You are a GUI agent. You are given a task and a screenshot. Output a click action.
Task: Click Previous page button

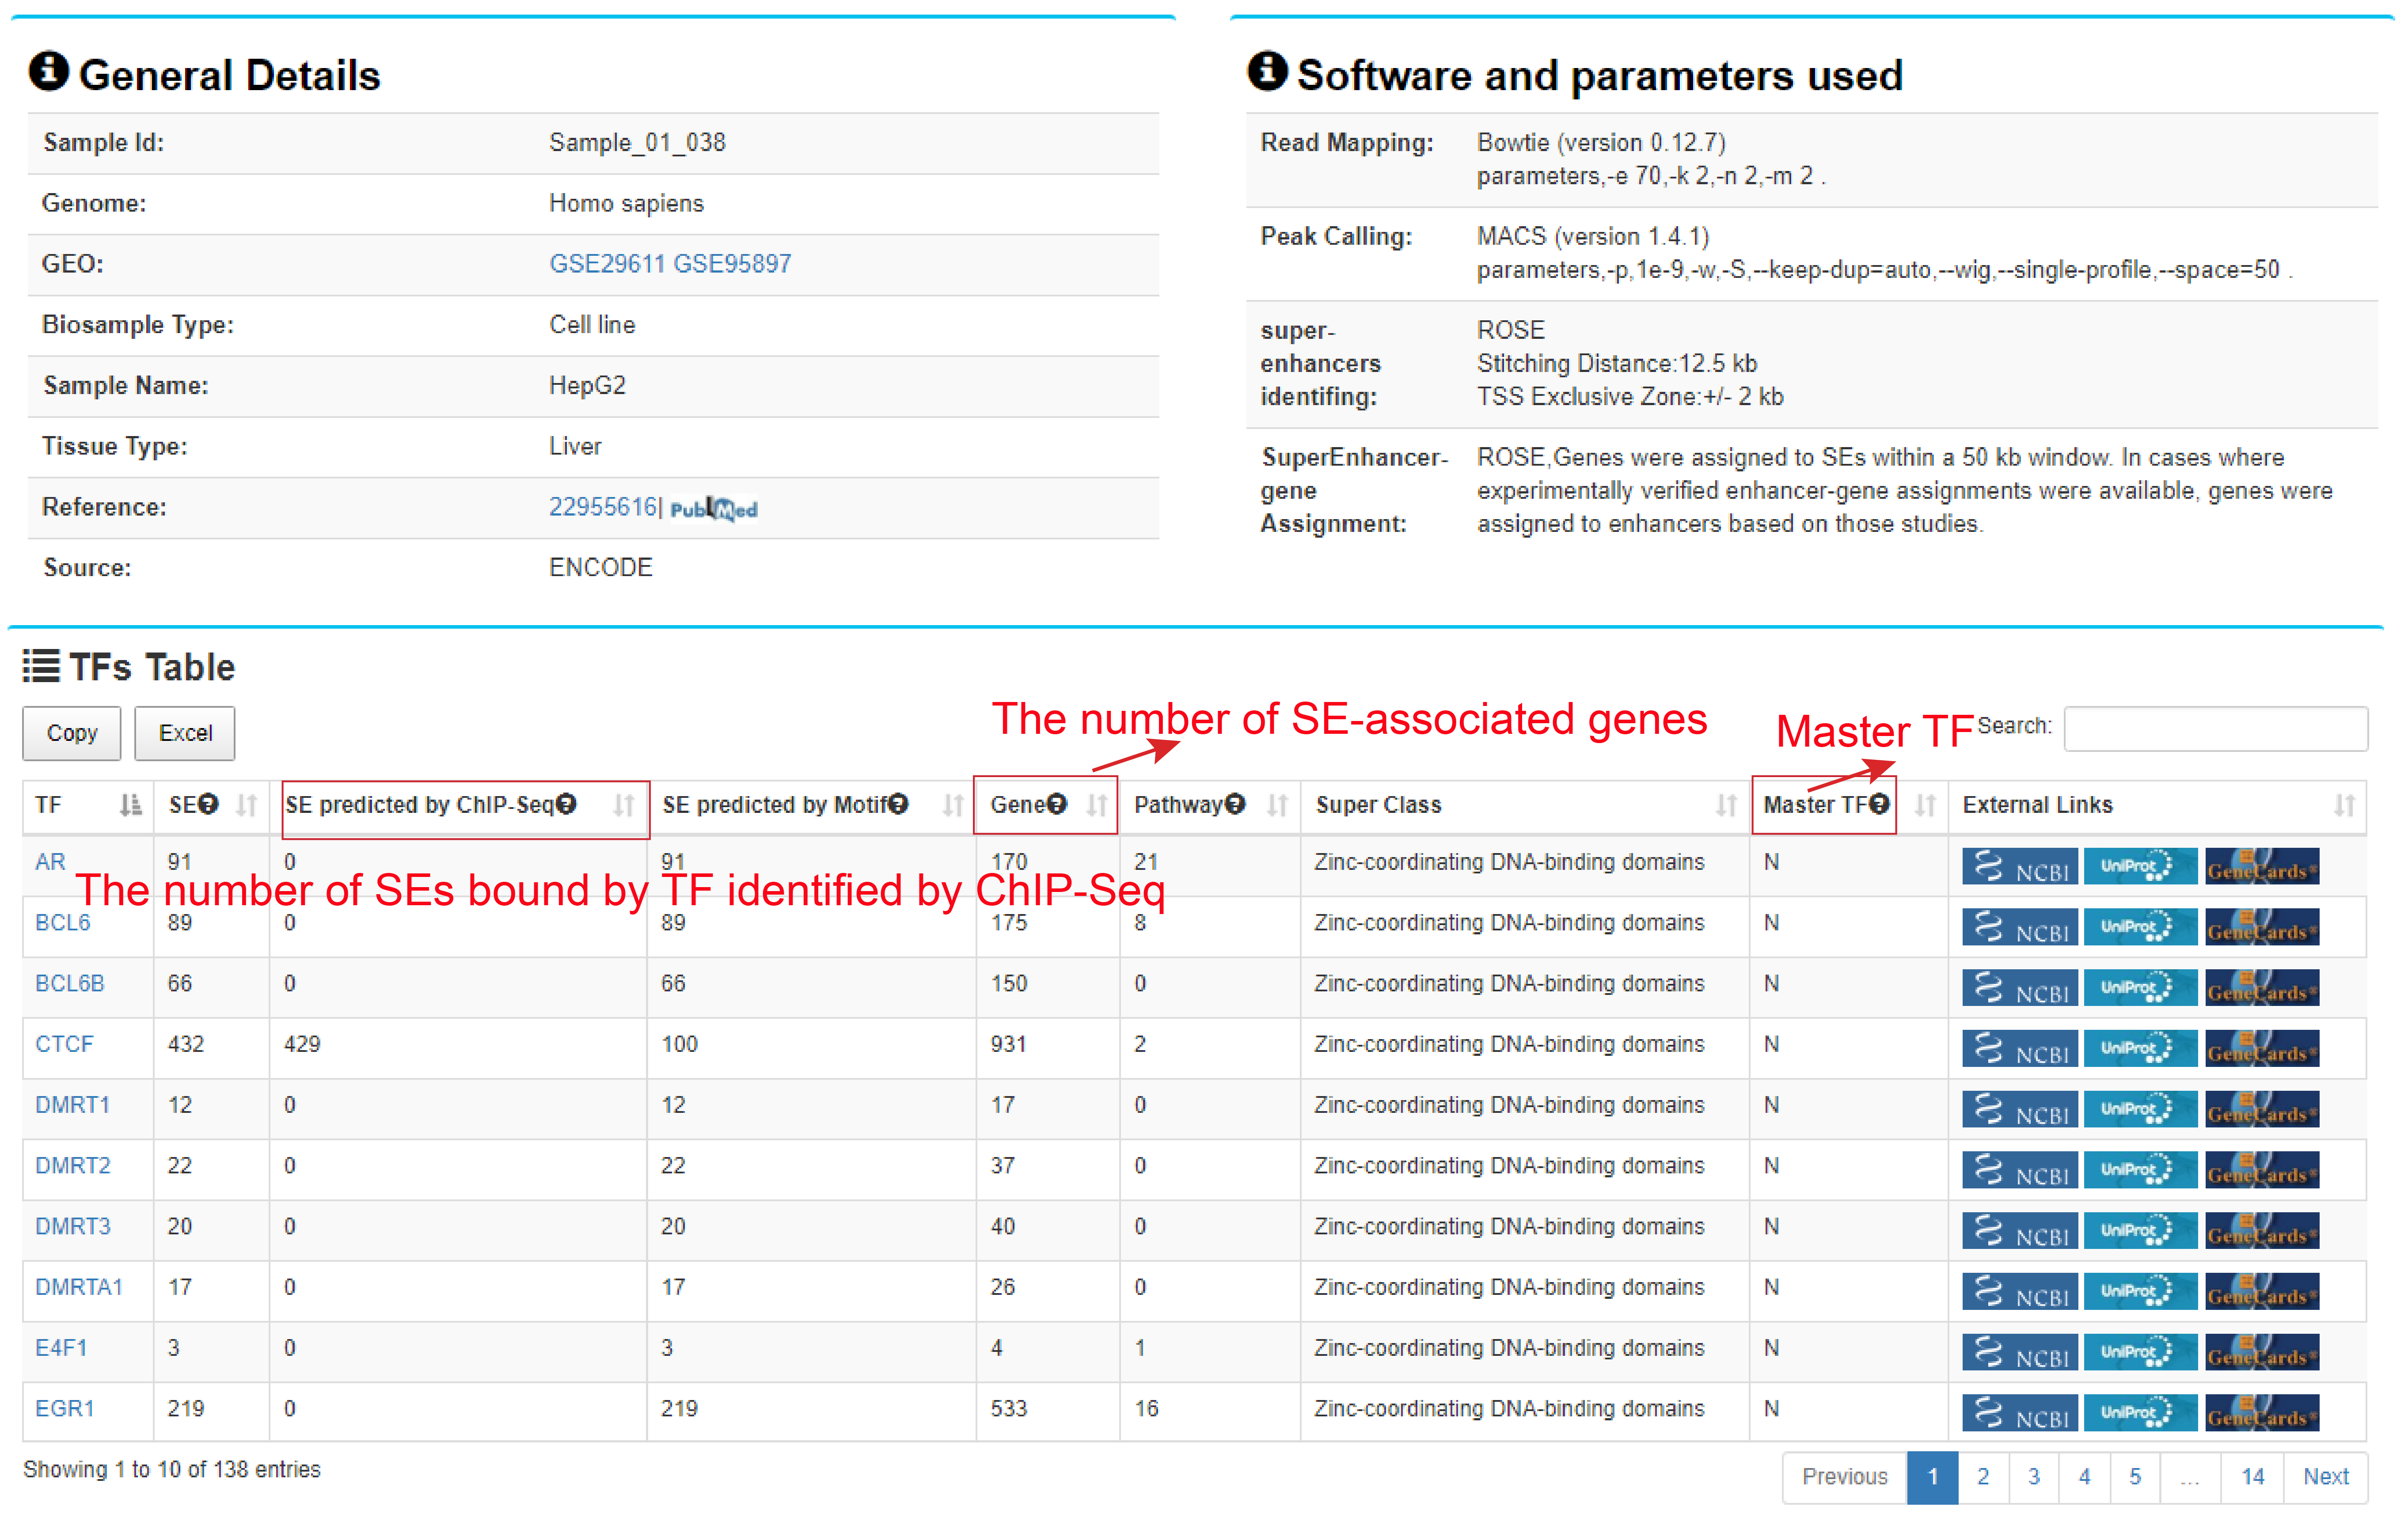click(1844, 1477)
